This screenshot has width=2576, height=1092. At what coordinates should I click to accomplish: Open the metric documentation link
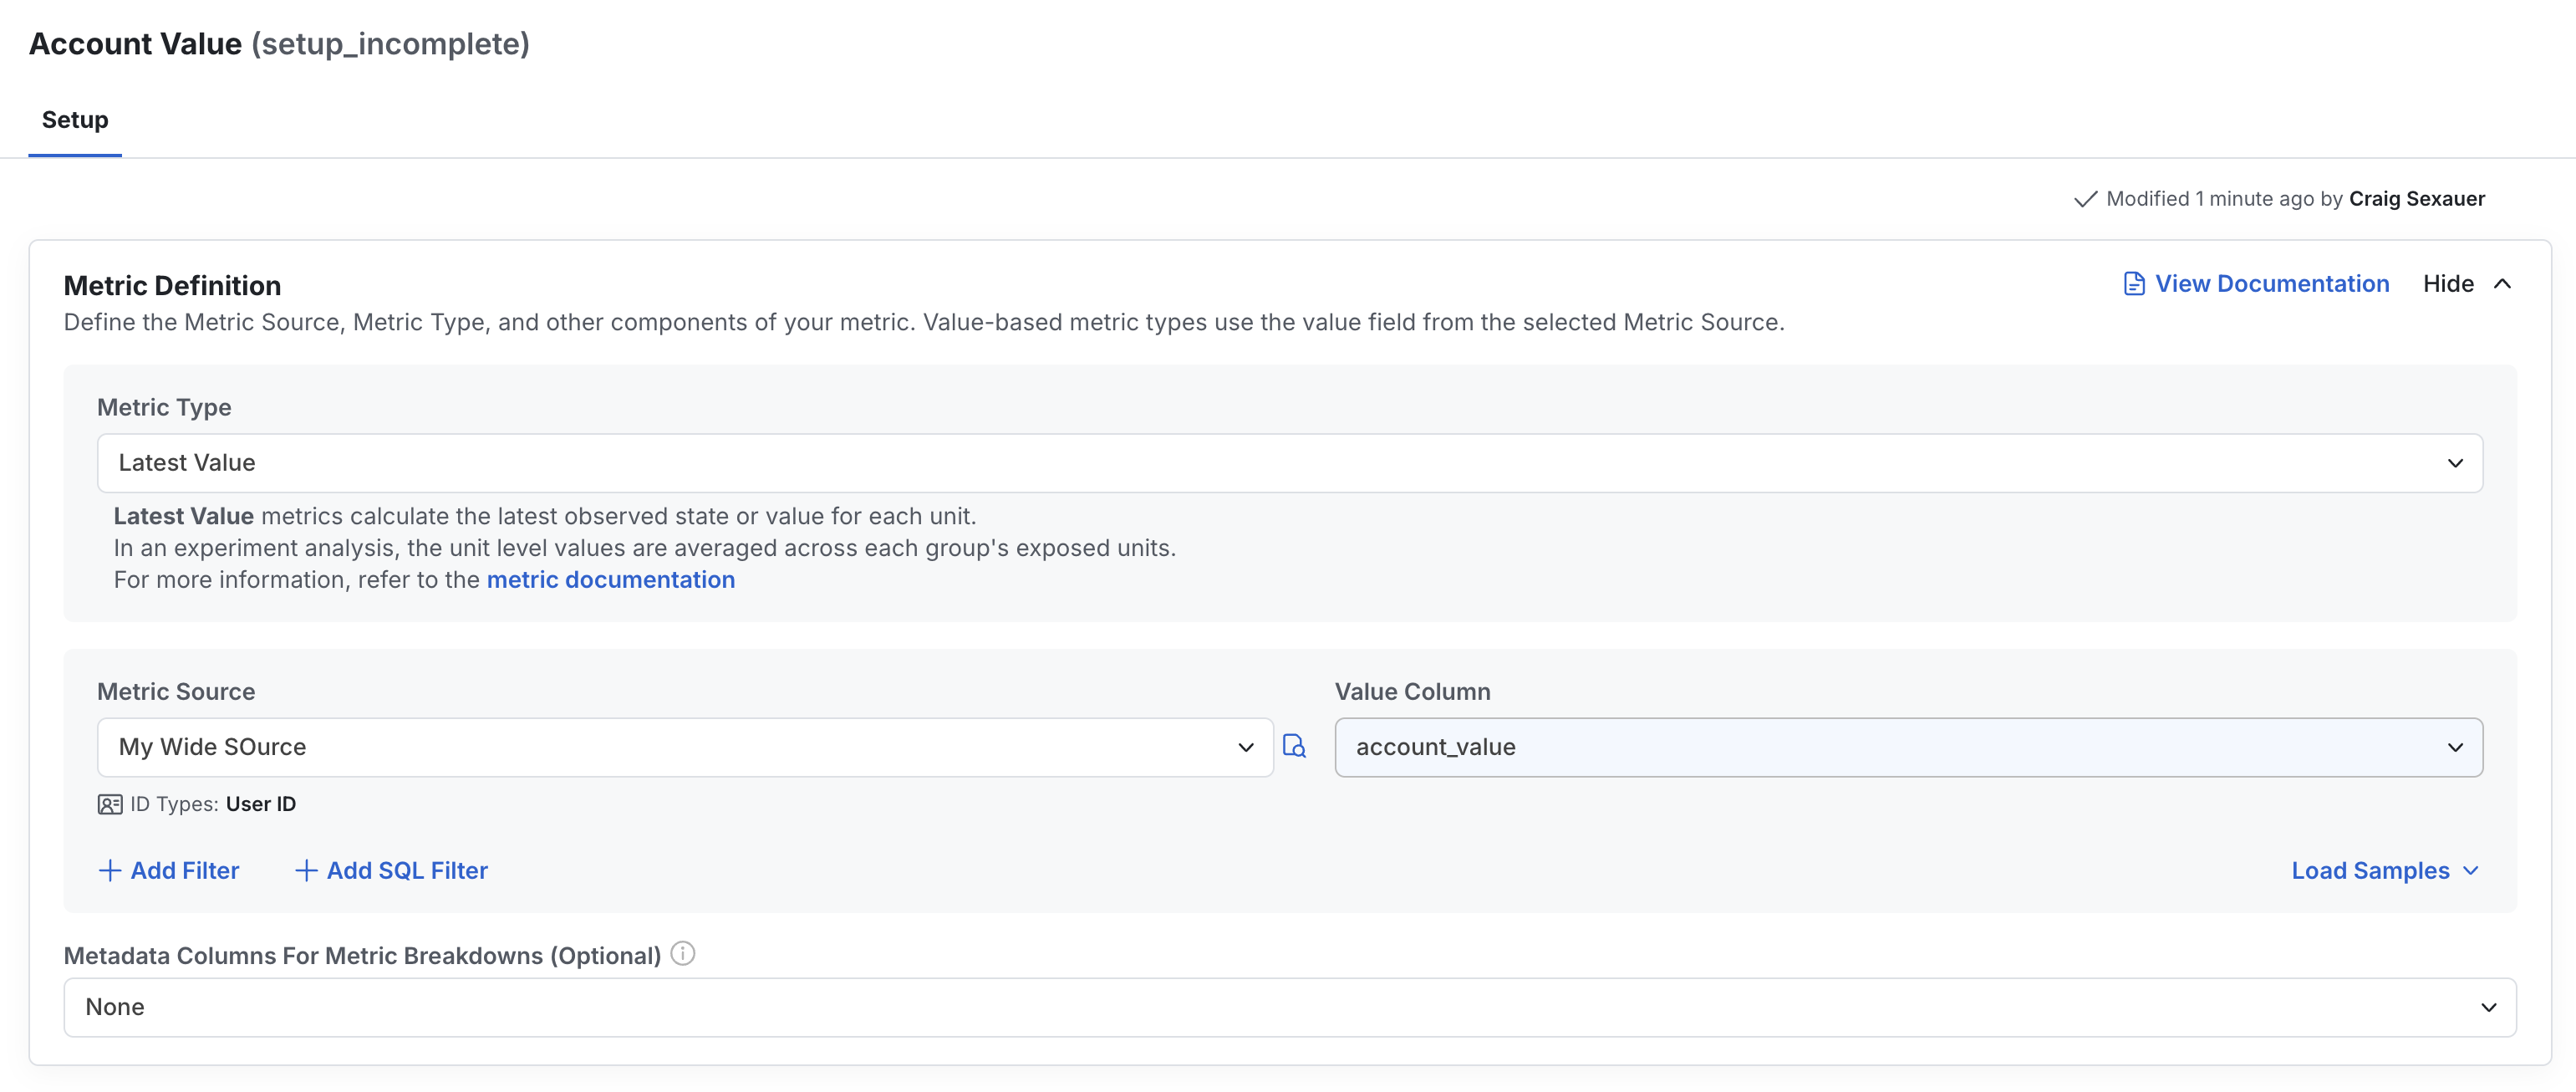pos(610,579)
